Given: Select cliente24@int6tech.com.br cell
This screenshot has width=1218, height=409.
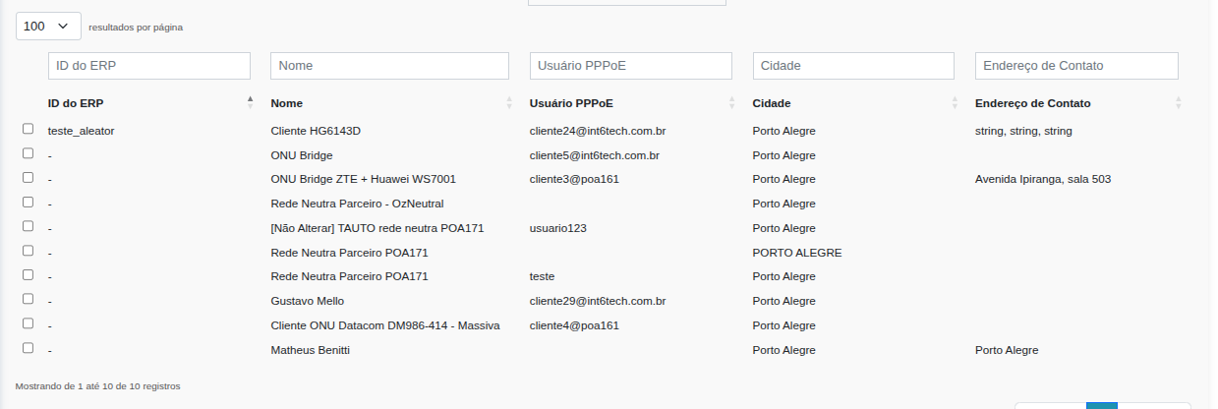Looking at the screenshot, I should pos(599,131).
